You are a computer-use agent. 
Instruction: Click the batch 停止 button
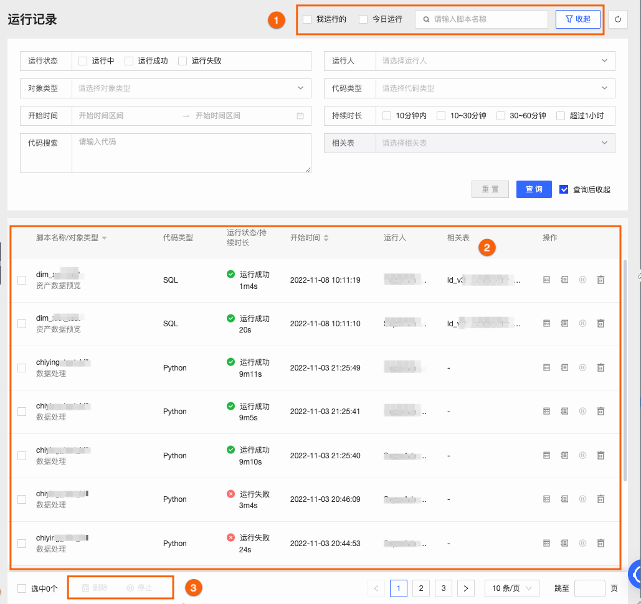pyautogui.click(x=140, y=588)
